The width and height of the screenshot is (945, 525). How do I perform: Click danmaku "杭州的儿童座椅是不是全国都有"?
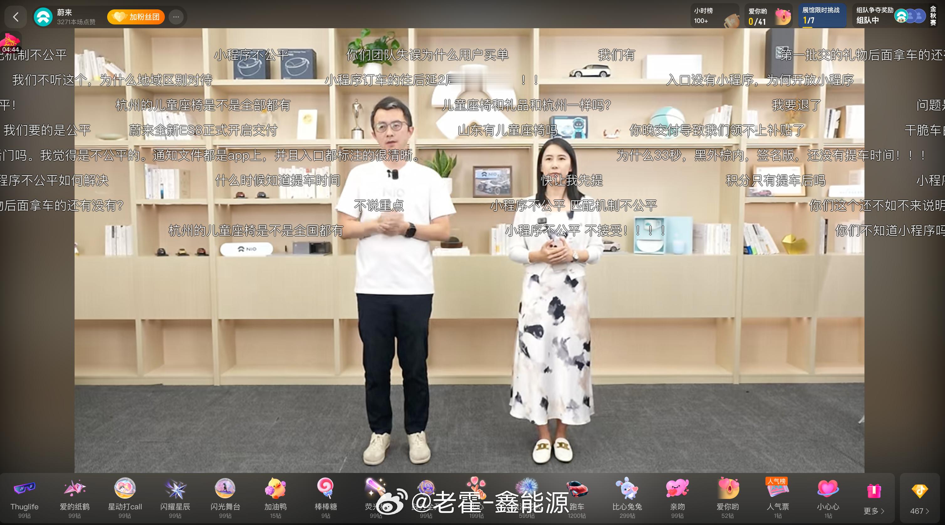(256, 231)
